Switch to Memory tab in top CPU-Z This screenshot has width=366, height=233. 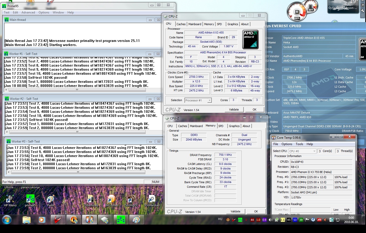(x=209, y=24)
